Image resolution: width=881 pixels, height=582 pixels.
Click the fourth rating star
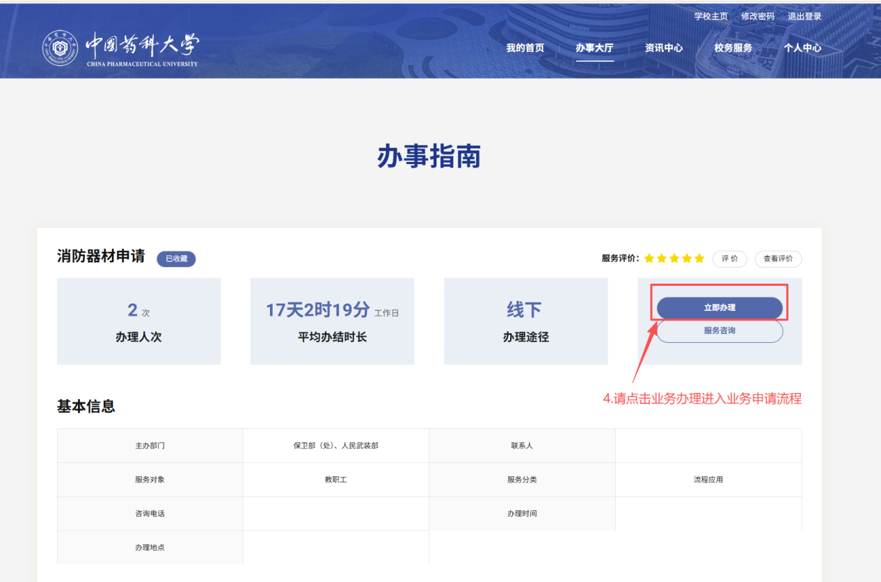687,259
